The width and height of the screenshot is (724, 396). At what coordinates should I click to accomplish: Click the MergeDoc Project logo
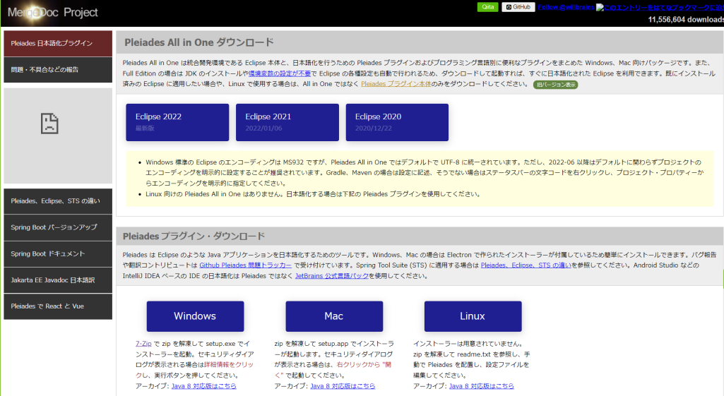(x=53, y=13)
